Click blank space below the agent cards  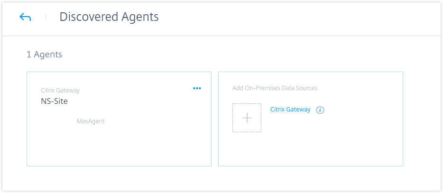pos(213,179)
